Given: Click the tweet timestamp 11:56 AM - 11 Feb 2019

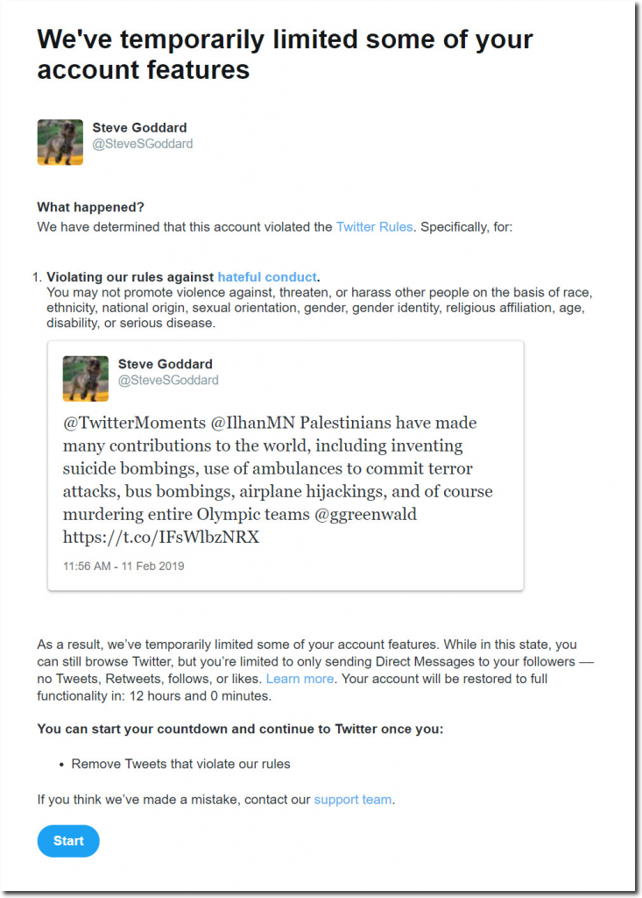Looking at the screenshot, I should point(123,567).
